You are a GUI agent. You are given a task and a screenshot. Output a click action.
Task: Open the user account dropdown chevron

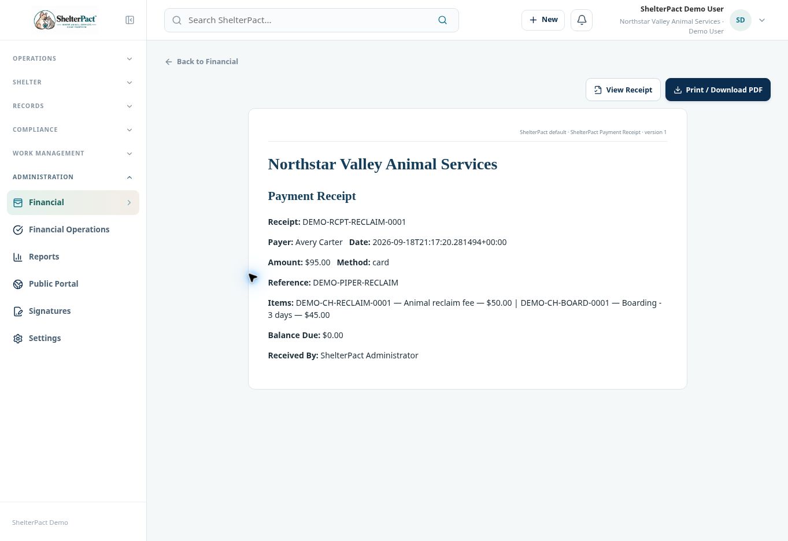click(762, 20)
